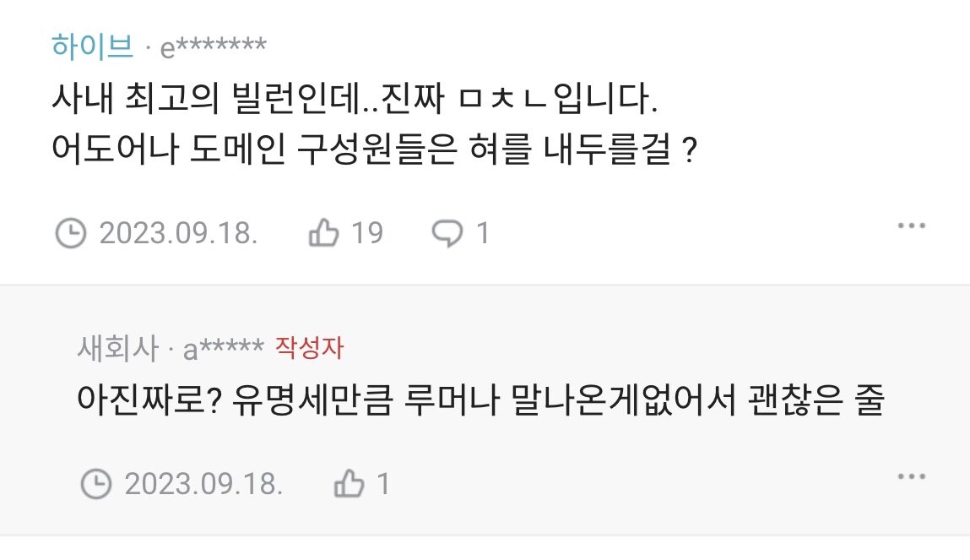This screenshot has height=560, width=970.
Task: Click like count 1 on 새회사 reply
Action: click(x=382, y=484)
